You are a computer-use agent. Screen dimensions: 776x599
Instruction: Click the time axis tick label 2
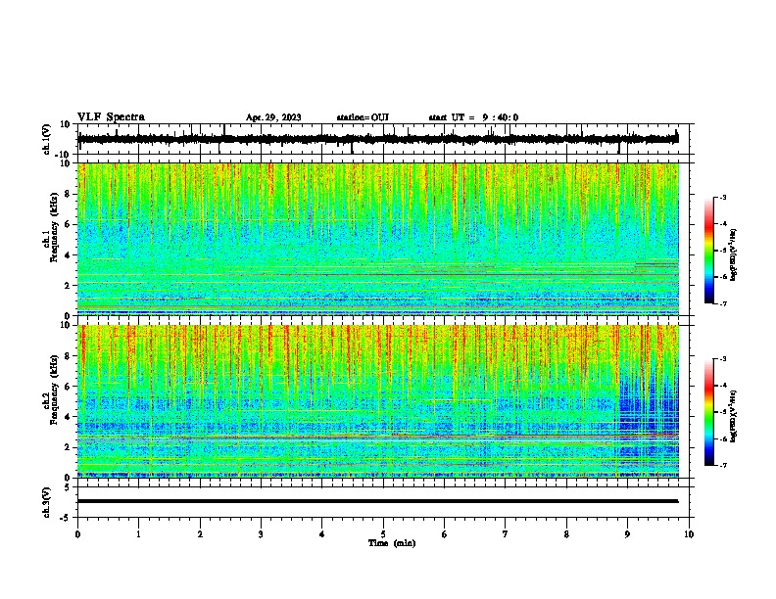click(x=200, y=534)
